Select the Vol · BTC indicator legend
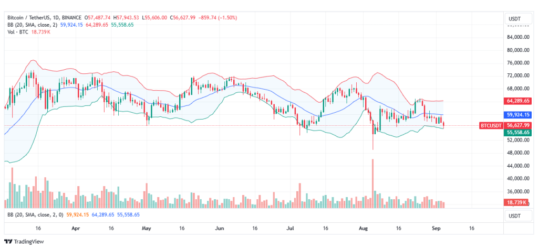Screen dimensions: 538x249 pos(17,31)
